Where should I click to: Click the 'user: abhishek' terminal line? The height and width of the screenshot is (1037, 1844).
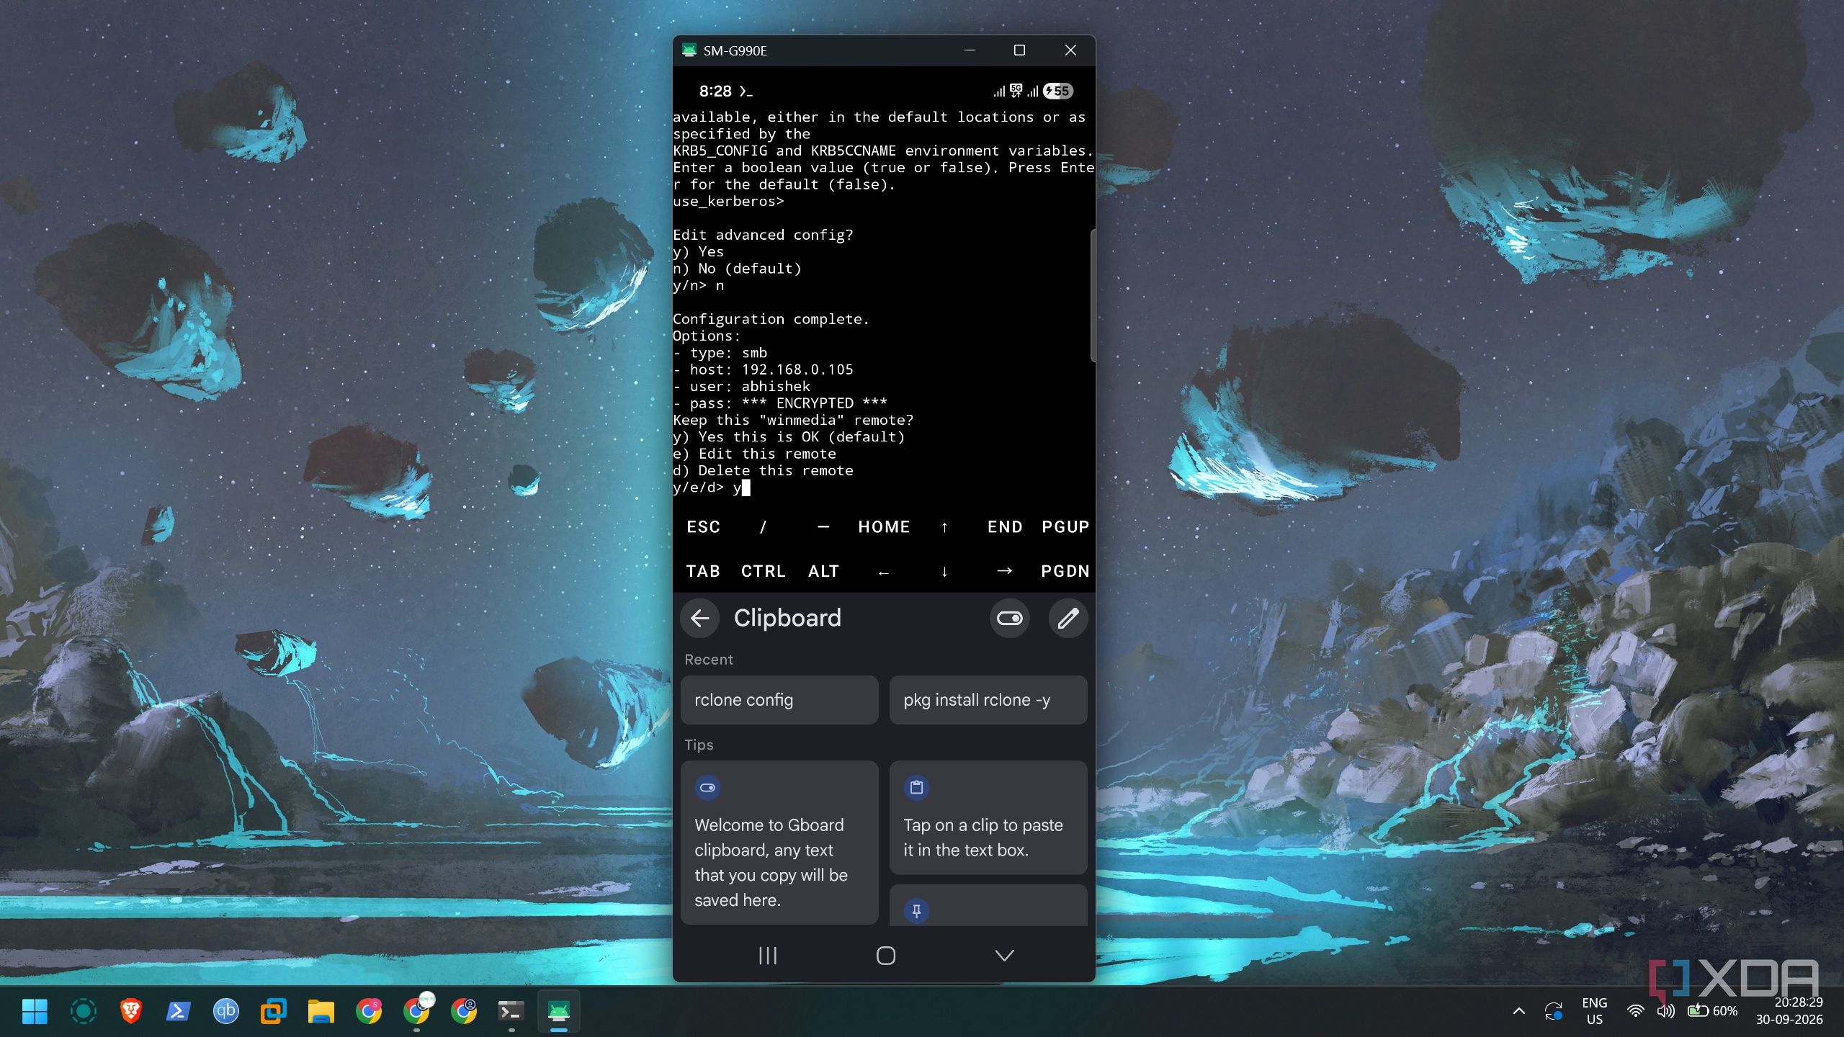click(x=741, y=387)
